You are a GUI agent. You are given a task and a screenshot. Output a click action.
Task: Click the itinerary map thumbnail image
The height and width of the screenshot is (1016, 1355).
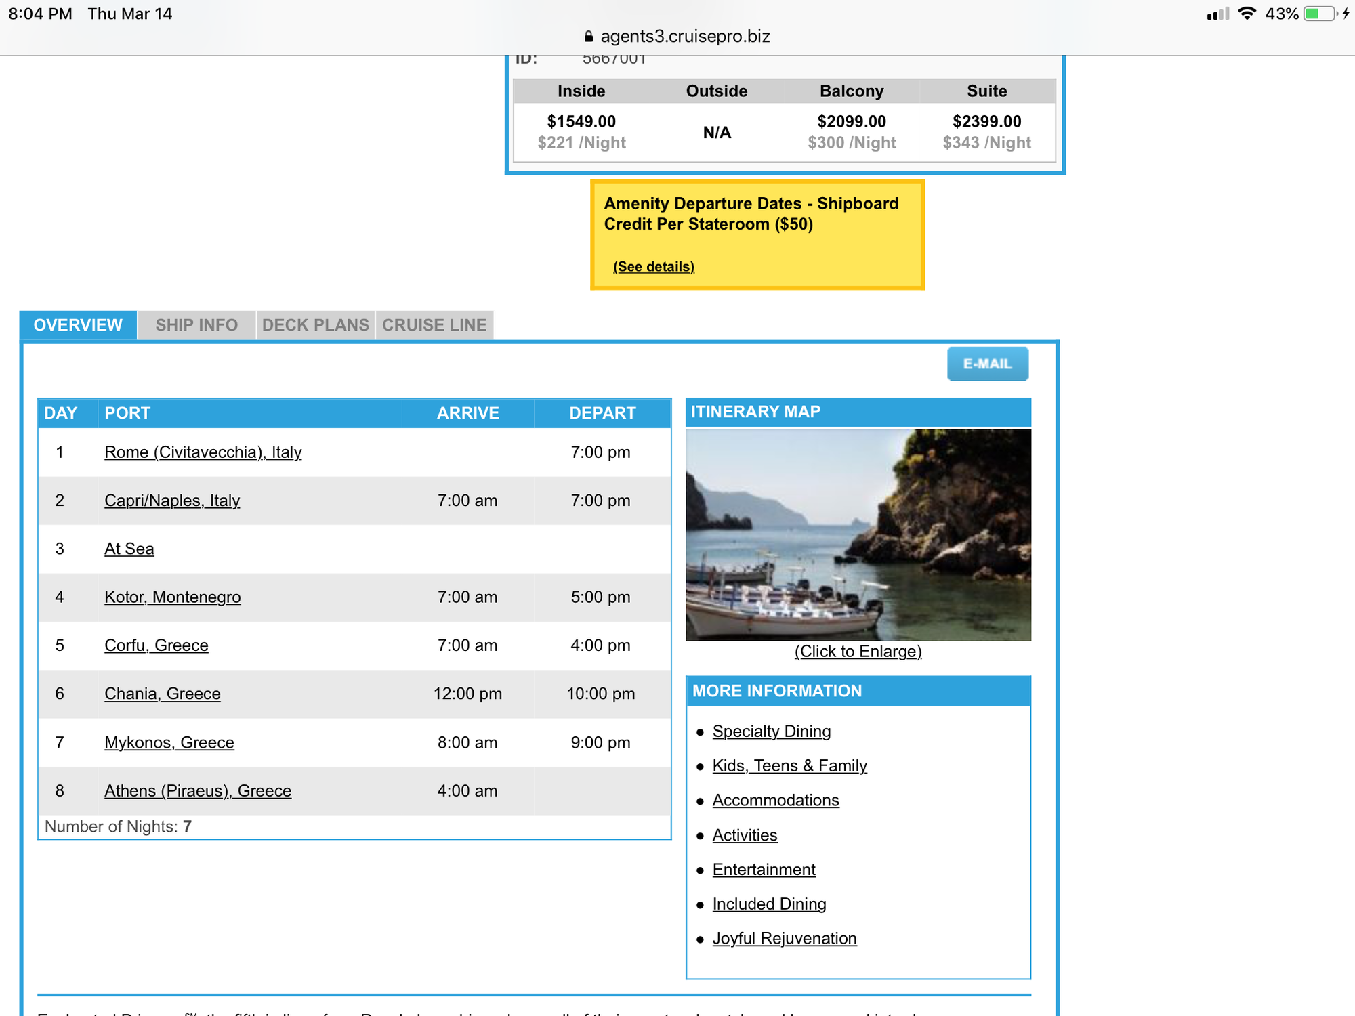click(858, 534)
